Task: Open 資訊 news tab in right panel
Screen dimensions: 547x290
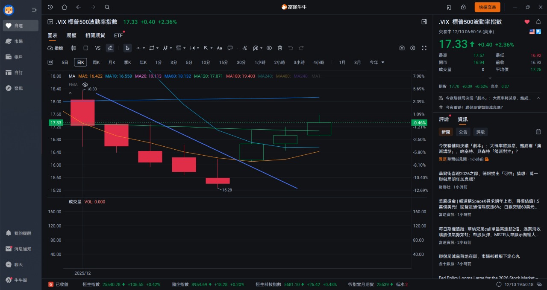Action: point(463,119)
